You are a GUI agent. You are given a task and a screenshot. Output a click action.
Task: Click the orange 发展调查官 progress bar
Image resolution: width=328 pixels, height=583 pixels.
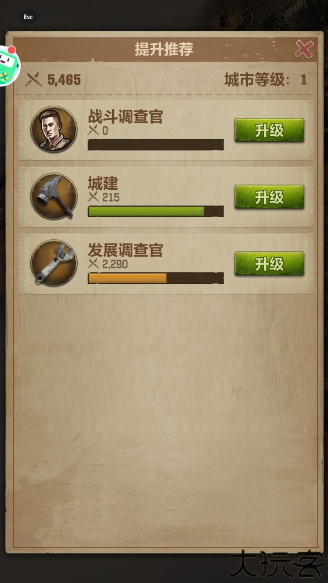pyautogui.click(x=156, y=278)
